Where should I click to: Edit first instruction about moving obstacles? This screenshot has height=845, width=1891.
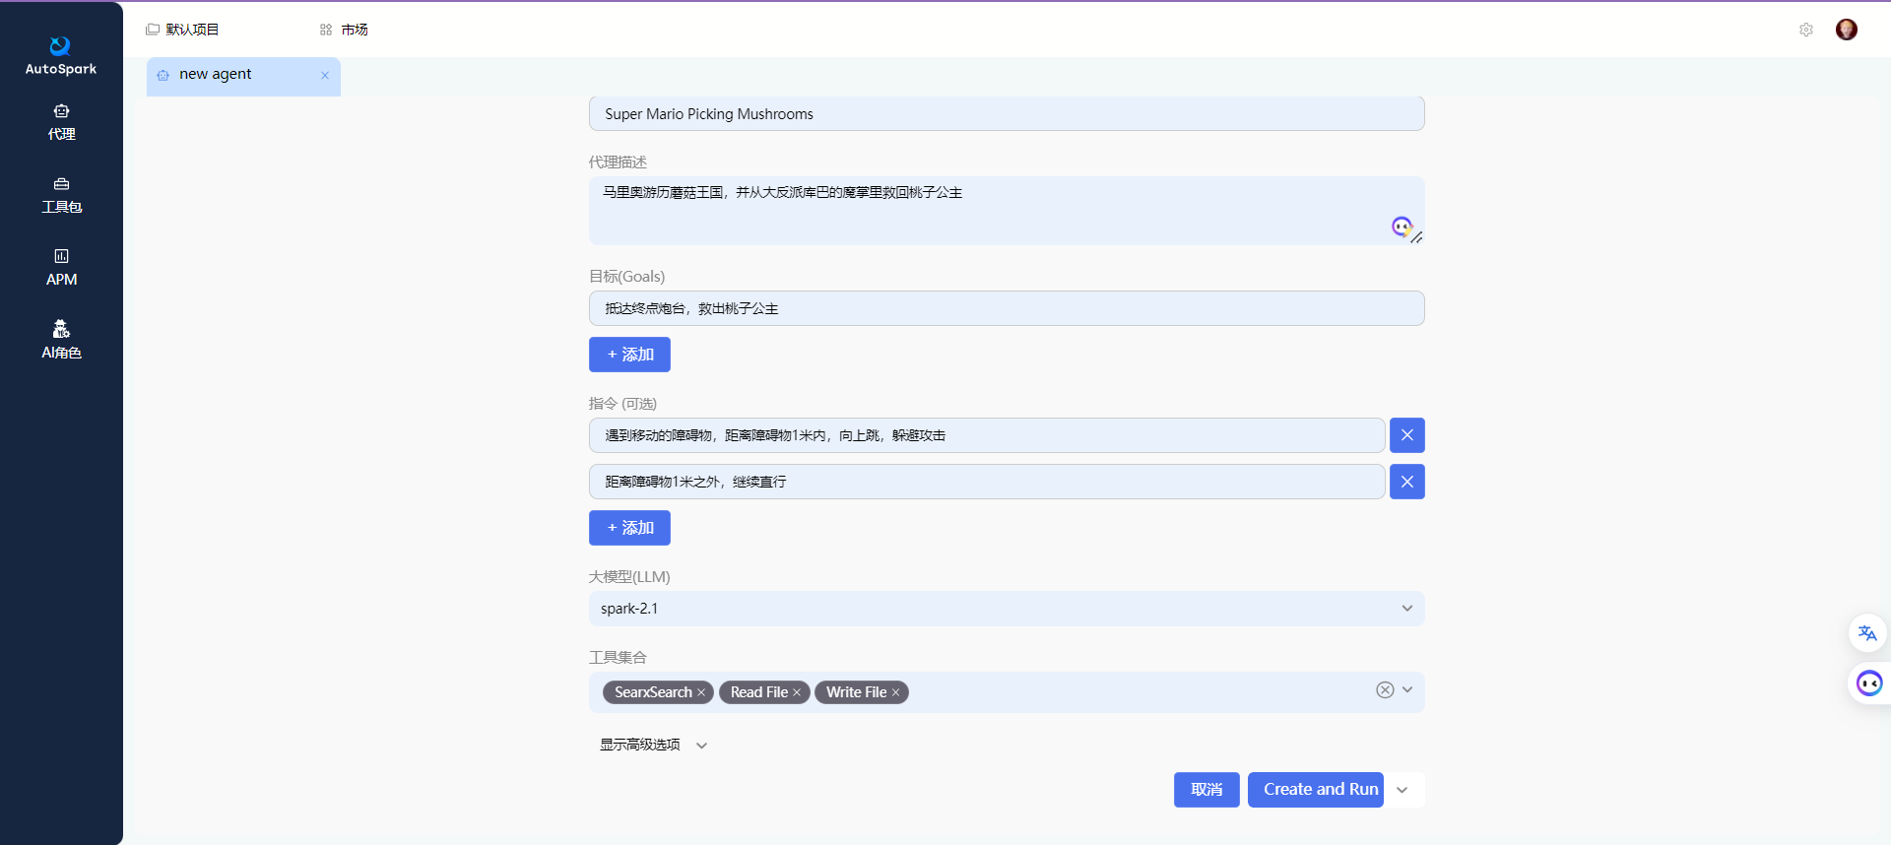coord(987,435)
